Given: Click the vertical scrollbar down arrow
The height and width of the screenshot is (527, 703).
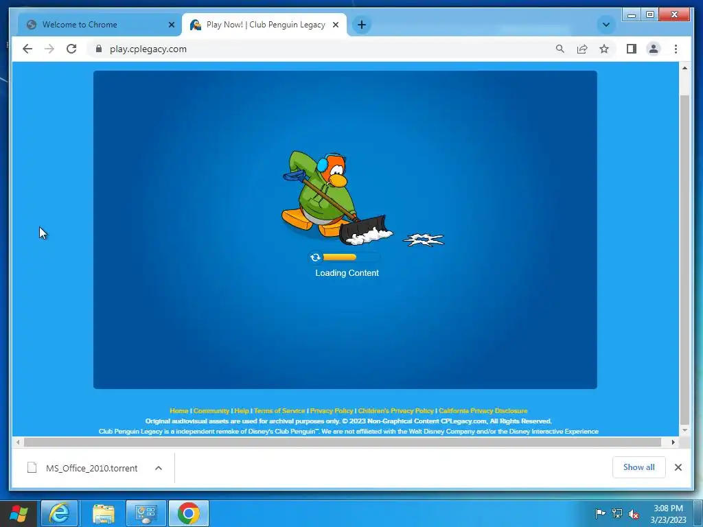Looking at the screenshot, I should click(x=684, y=430).
